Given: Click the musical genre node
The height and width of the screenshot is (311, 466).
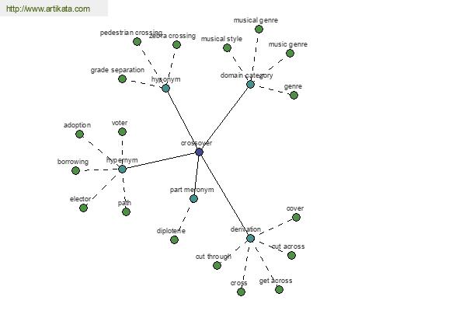Looking at the screenshot, I should click(259, 30).
